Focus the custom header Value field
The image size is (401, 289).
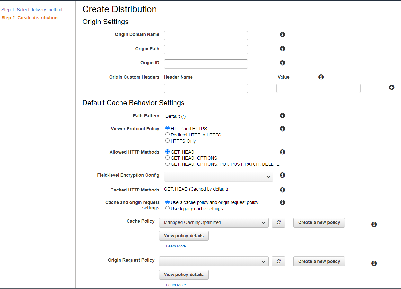(x=318, y=89)
